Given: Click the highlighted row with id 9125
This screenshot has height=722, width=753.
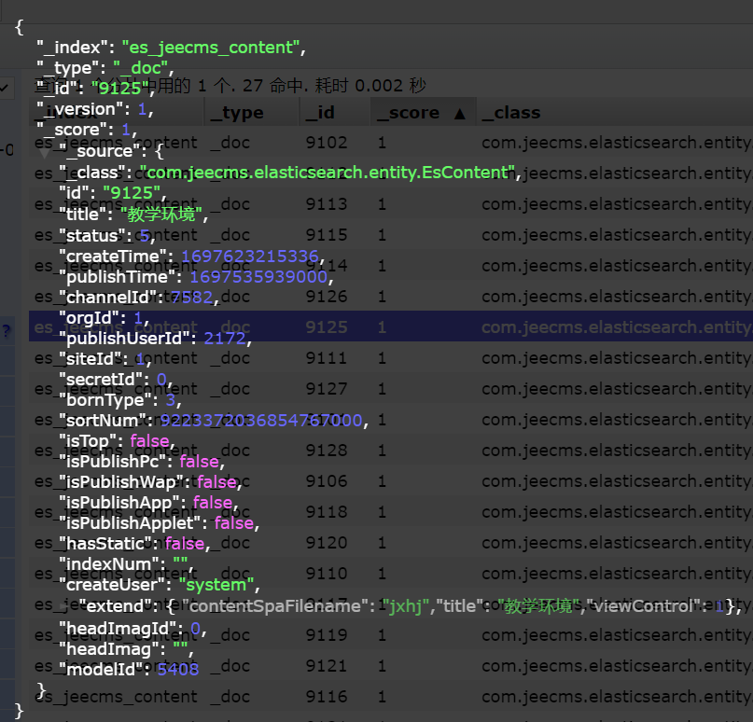Looking at the screenshot, I should [326, 327].
